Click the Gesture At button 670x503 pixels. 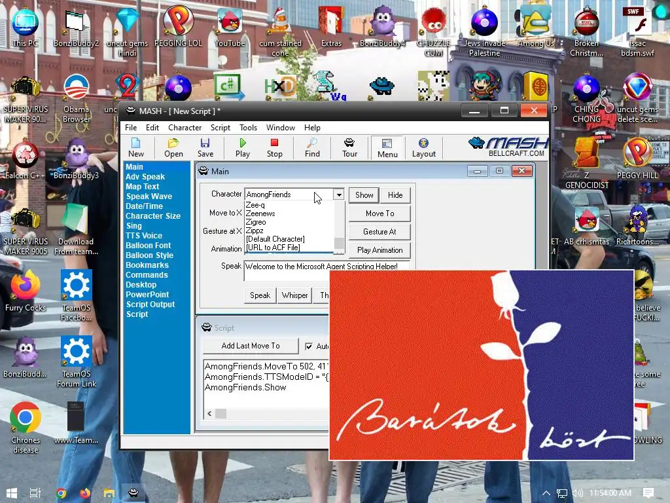pyautogui.click(x=380, y=232)
